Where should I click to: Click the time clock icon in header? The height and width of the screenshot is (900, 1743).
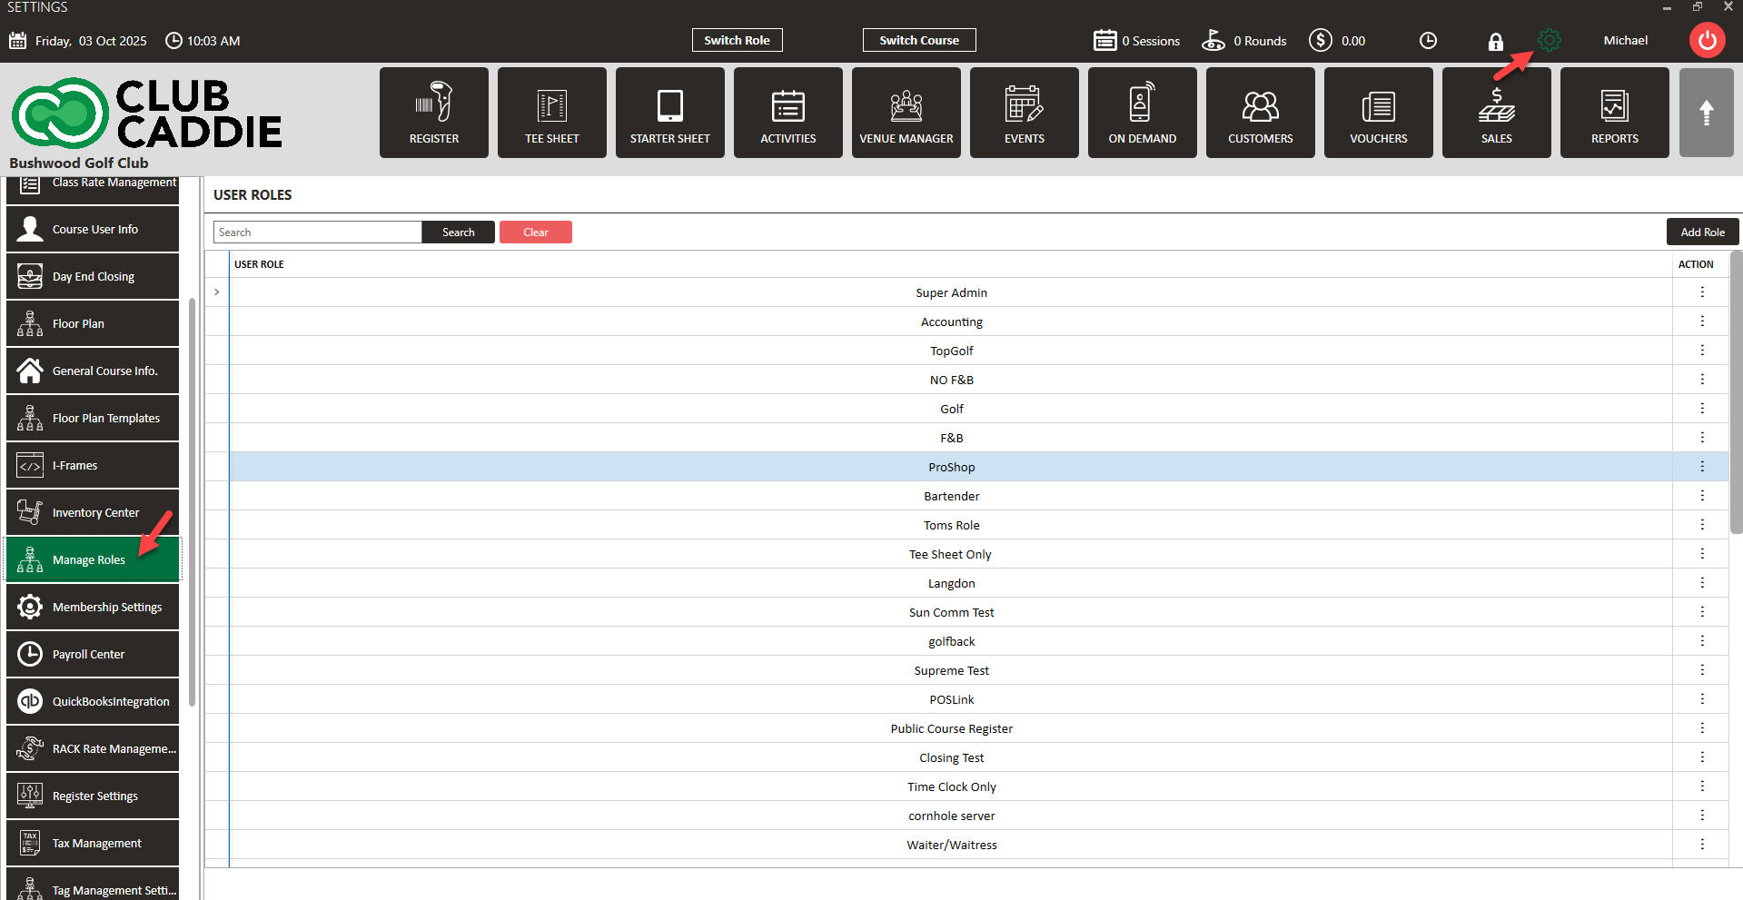click(1428, 41)
